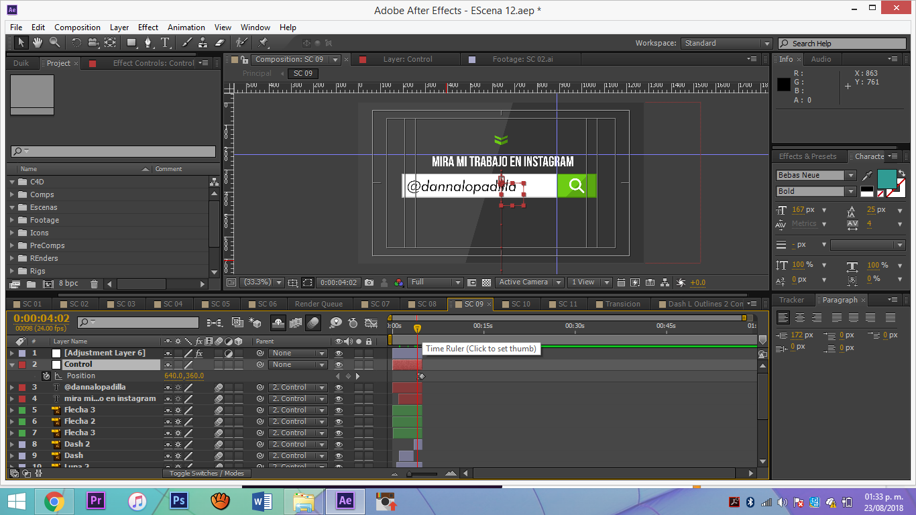Select the Puppet Pin tool
The height and width of the screenshot is (515, 916).
[x=263, y=43]
